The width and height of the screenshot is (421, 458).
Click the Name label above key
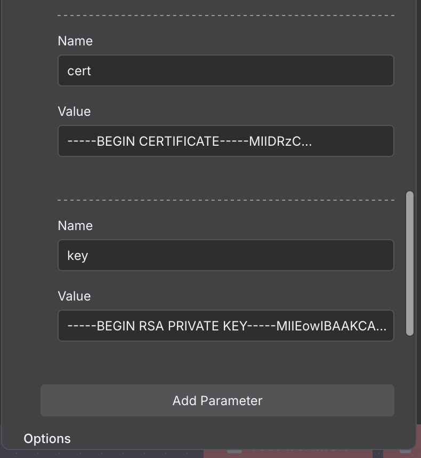[x=75, y=226]
